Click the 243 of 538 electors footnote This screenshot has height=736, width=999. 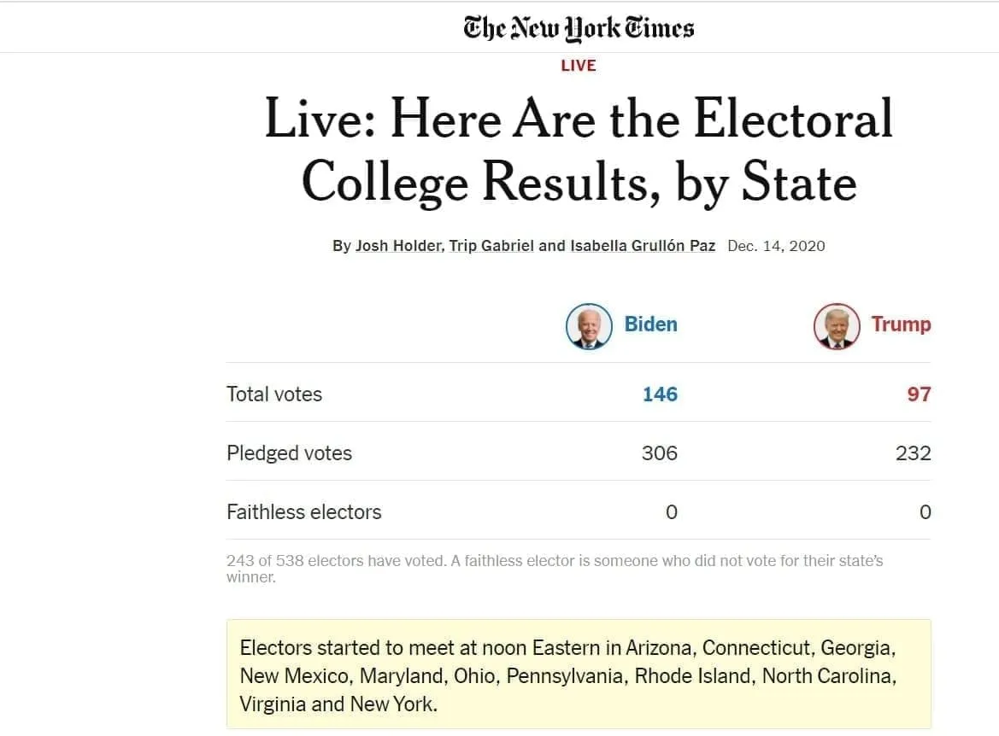(555, 569)
